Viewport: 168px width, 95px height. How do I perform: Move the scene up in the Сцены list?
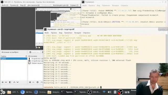14,82
